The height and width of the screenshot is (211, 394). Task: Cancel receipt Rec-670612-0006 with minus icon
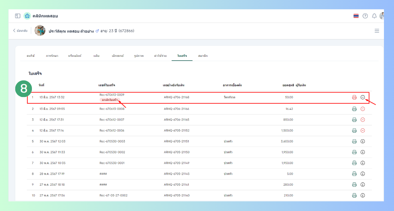point(363,131)
